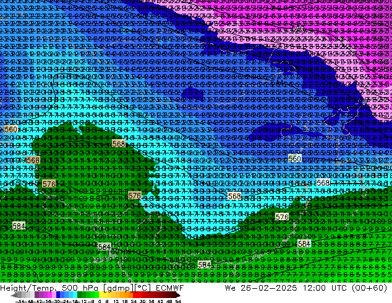Click the dark blue segment of the color bar

58,295
